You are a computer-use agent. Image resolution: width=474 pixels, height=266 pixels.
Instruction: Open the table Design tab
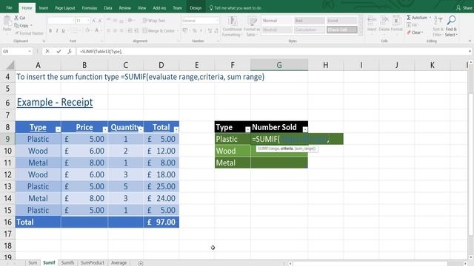click(x=196, y=8)
